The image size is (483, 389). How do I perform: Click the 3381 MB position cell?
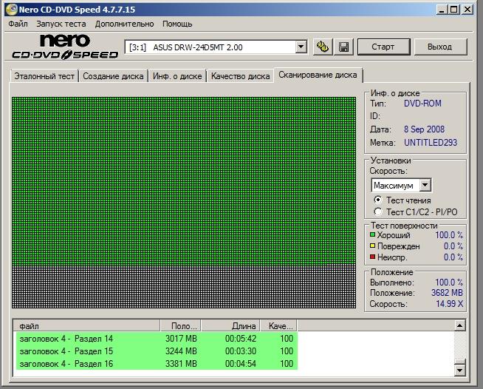coord(181,364)
